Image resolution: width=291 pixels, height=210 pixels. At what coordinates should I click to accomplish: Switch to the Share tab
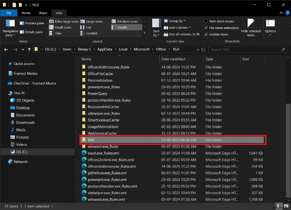(x=43, y=13)
